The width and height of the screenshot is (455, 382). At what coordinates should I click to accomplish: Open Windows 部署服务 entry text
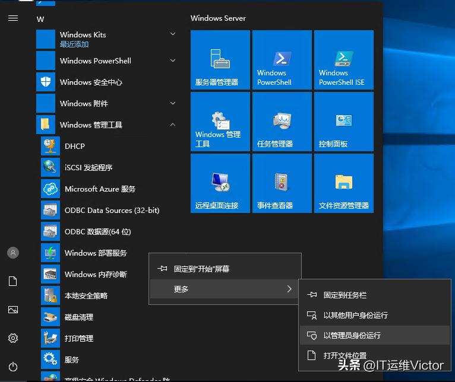tap(96, 253)
